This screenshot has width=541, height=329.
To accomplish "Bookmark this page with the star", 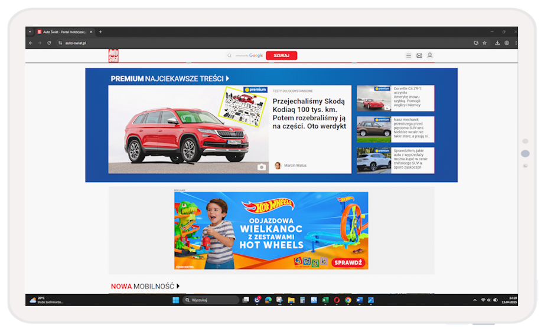I will tap(484, 43).
